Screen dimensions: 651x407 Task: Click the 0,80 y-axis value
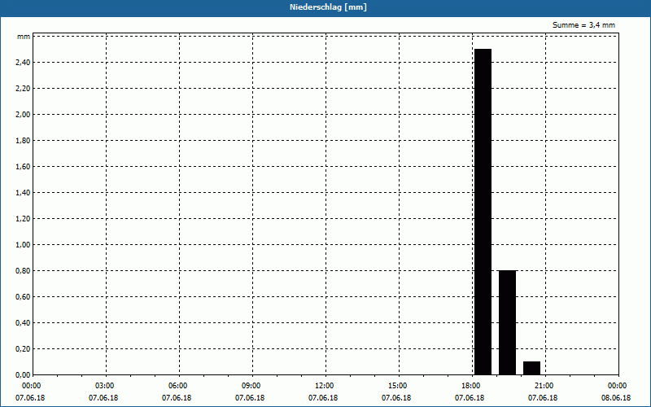click(x=23, y=271)
